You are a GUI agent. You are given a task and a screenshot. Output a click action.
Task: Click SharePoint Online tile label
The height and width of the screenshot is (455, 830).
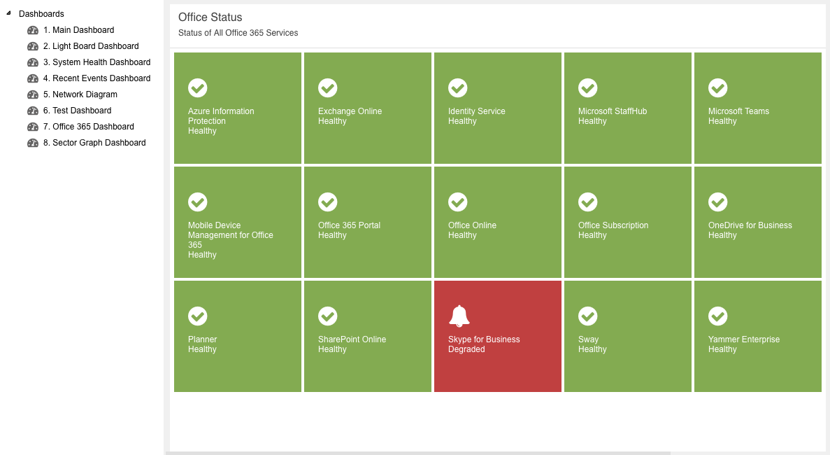click(352, 339)
